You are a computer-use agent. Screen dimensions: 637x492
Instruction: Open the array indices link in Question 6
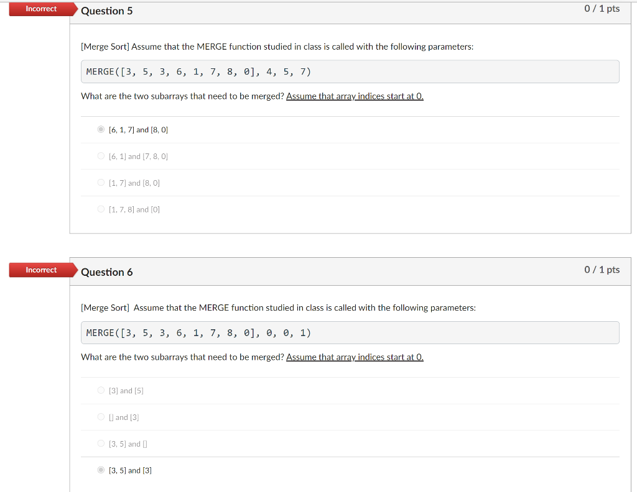(354, 357)
